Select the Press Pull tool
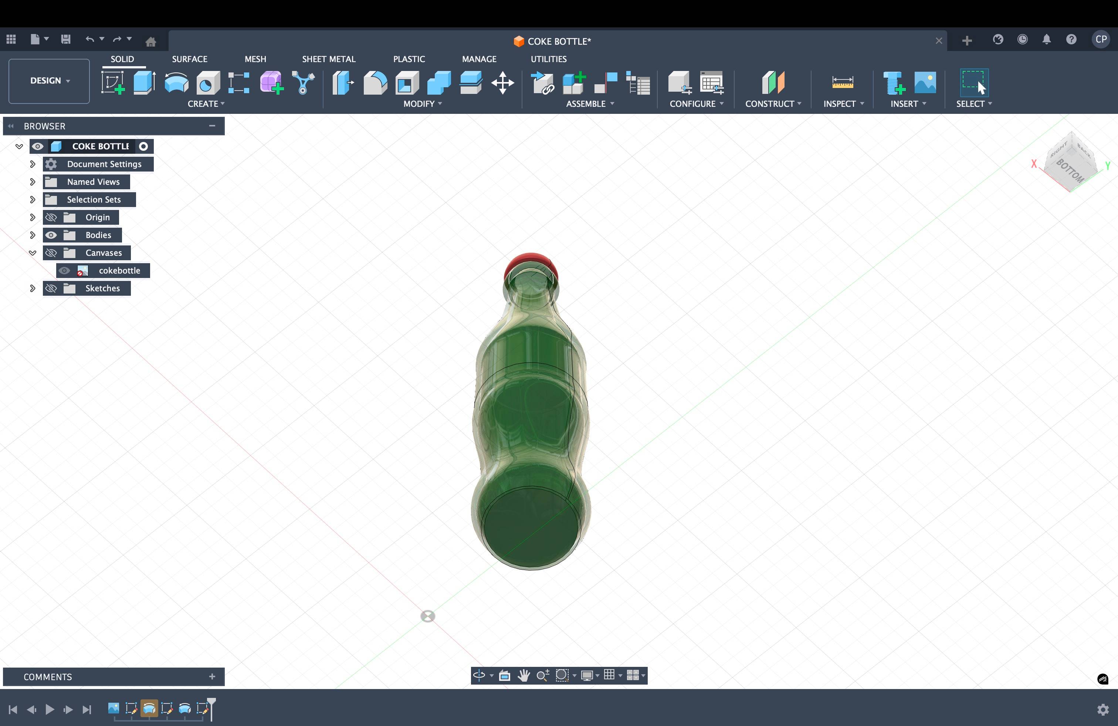 [x=343, y=83]
